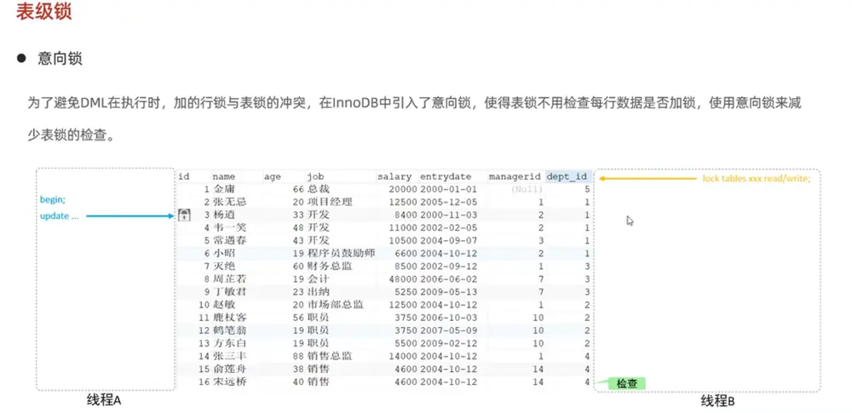Click the name cell 赵敏
Screen dimensions: 852x413
point(222,305)
